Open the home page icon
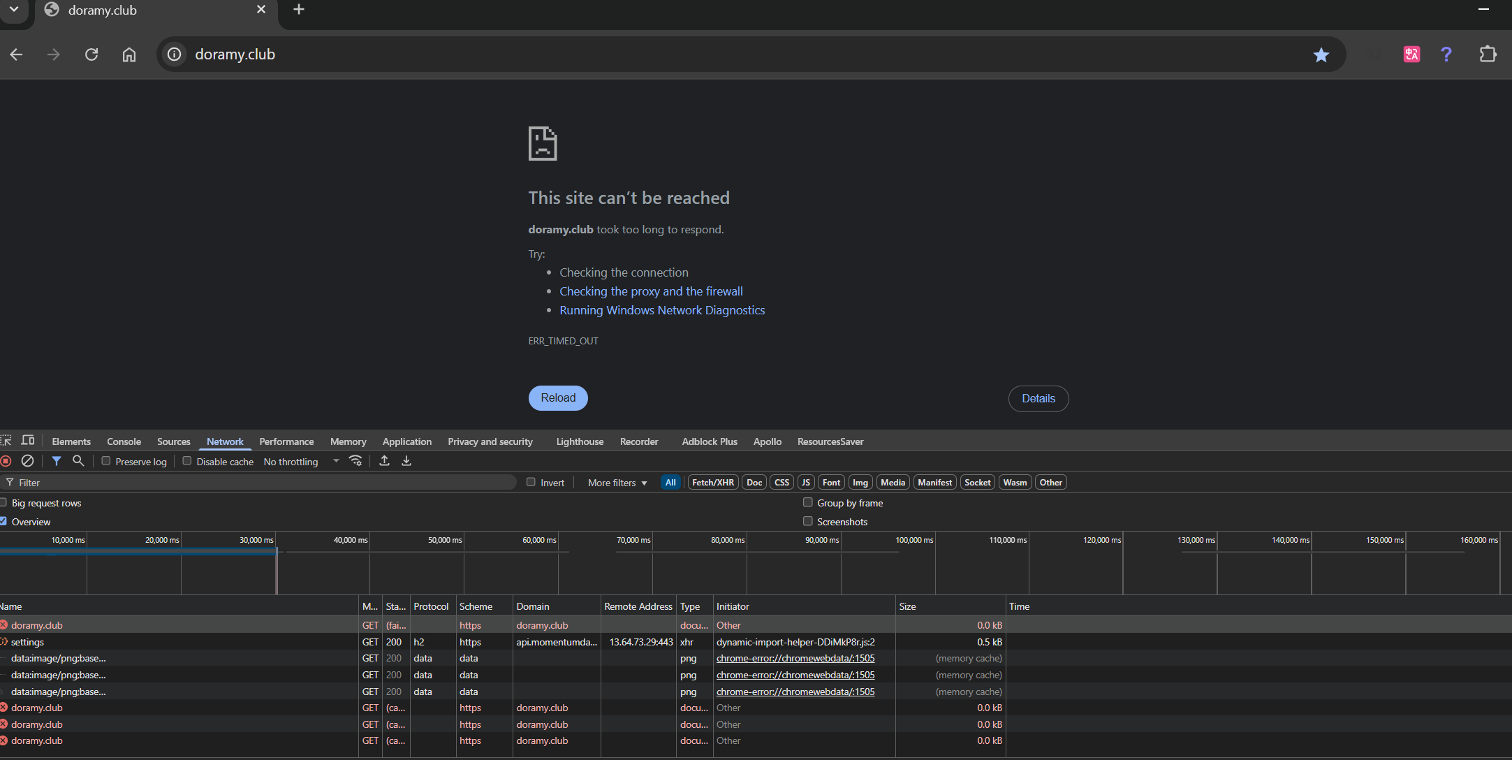Image resolution: width=1512 pixels, height=760 pixels. pos(129,54)
